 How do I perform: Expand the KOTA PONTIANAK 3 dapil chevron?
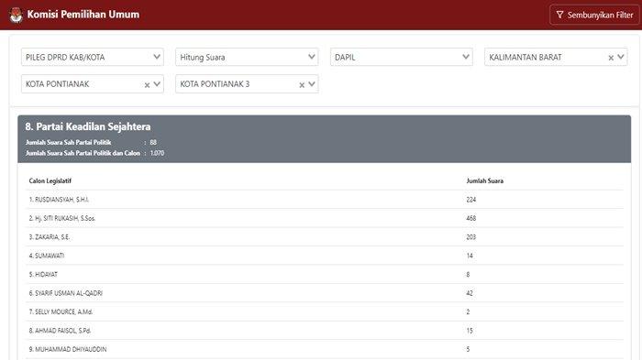point(312,84)
